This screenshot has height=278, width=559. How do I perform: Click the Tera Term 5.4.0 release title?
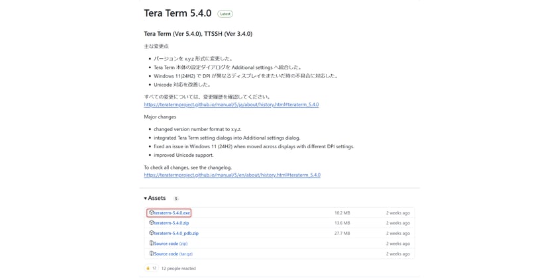(x=178, y=13)
